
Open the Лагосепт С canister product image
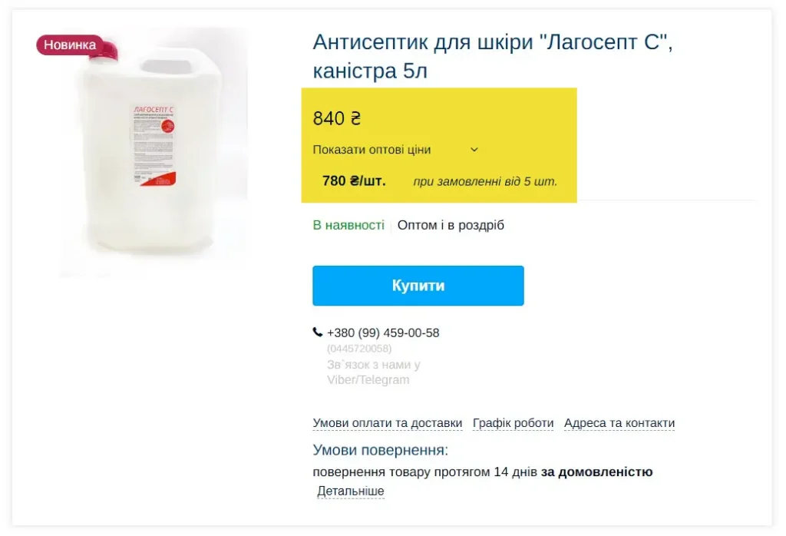click(154, 152)
